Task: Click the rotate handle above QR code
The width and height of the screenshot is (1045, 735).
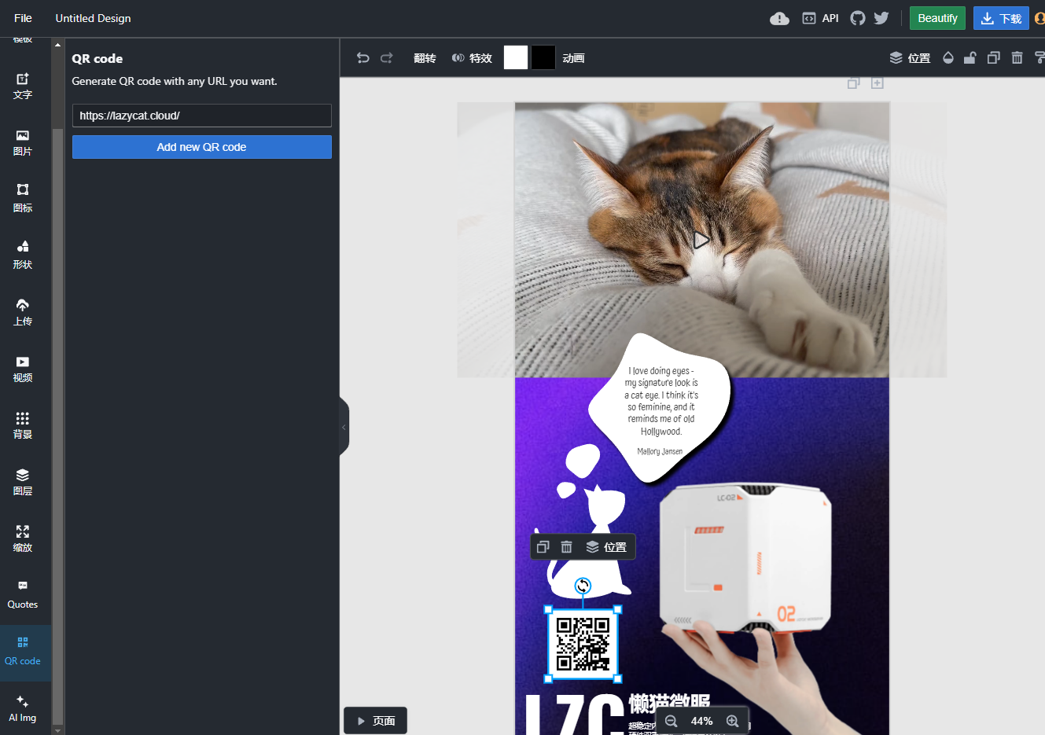Action: coord(583,586)
